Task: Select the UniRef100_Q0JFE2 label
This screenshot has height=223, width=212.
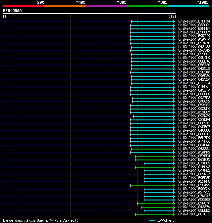Action: 194,171
